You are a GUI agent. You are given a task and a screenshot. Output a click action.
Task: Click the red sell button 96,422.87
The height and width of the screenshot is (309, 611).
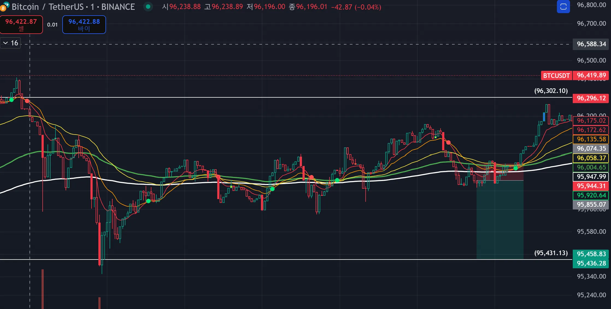pyautogui.click(x=21, y=25)
